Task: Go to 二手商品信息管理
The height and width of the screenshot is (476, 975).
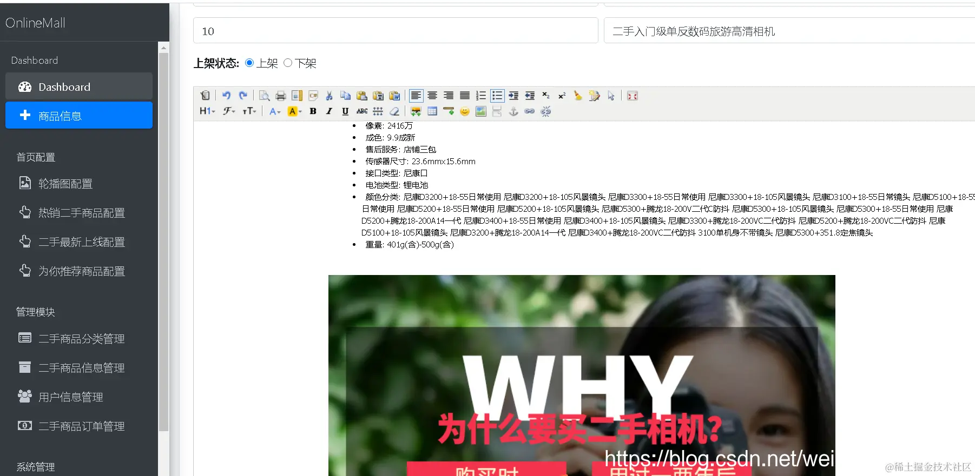Action: point(79,368)
